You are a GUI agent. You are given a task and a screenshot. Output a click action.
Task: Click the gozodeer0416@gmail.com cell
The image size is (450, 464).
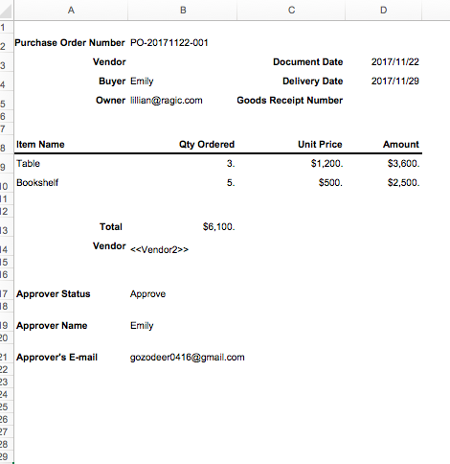coord(188,358)
